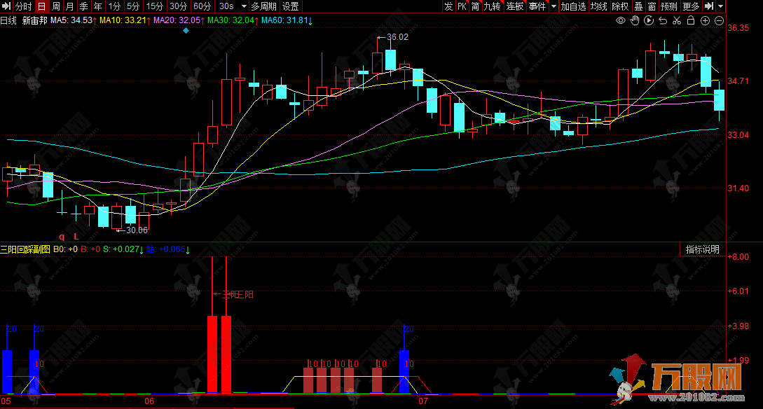This screenshot has width=763, height=409.
Task: Toggle the 均线 moving average display
Action: click(x=598, y=6)
